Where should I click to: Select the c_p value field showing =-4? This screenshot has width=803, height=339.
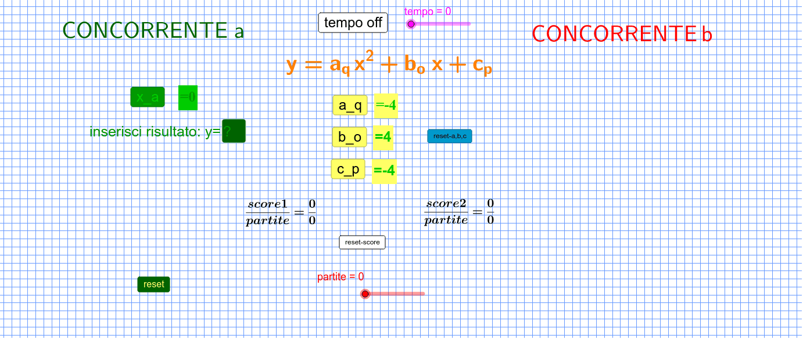pos(384,171)
